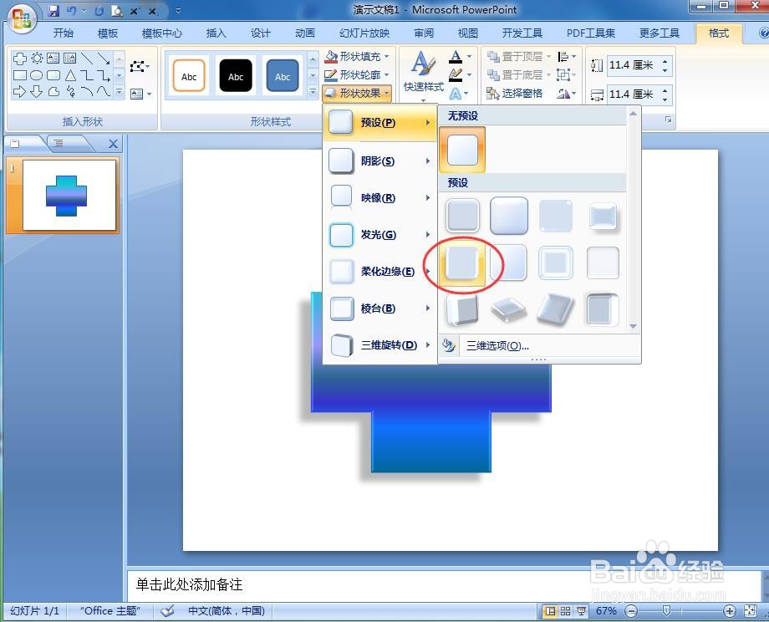
Task: Open the 发光(G) submenu
Action: (x=380, y=234)
